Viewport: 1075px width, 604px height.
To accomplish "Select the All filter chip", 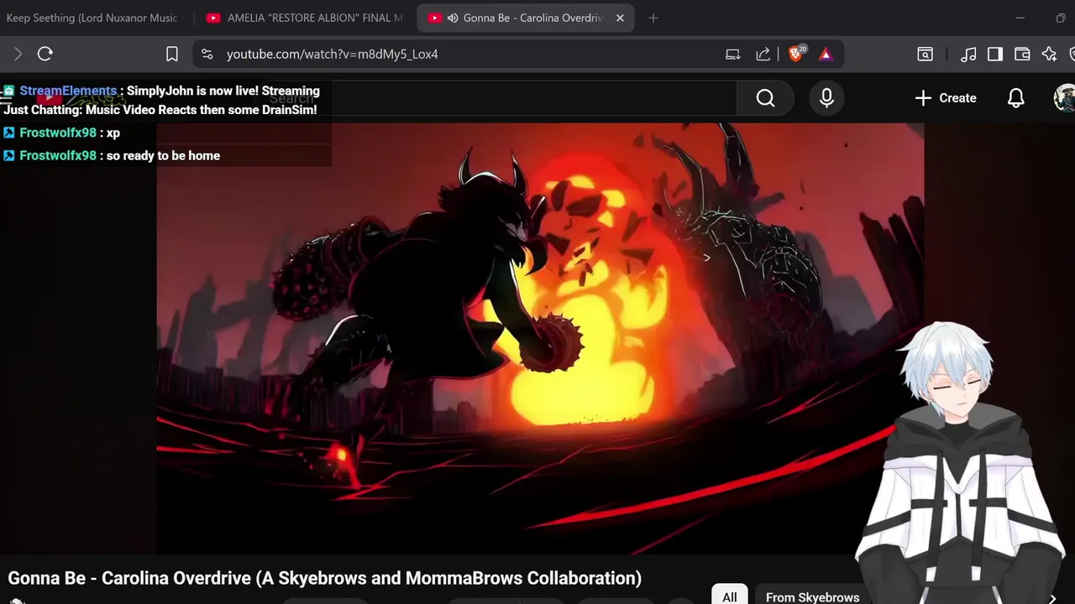I will tap(729, 596).
